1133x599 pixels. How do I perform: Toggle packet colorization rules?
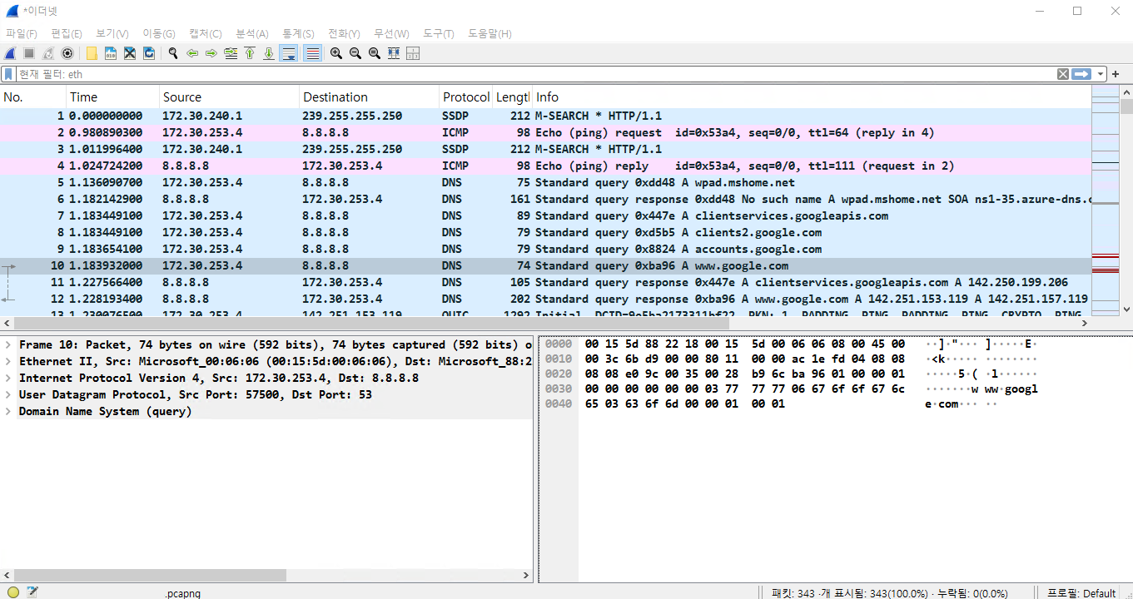312,53
